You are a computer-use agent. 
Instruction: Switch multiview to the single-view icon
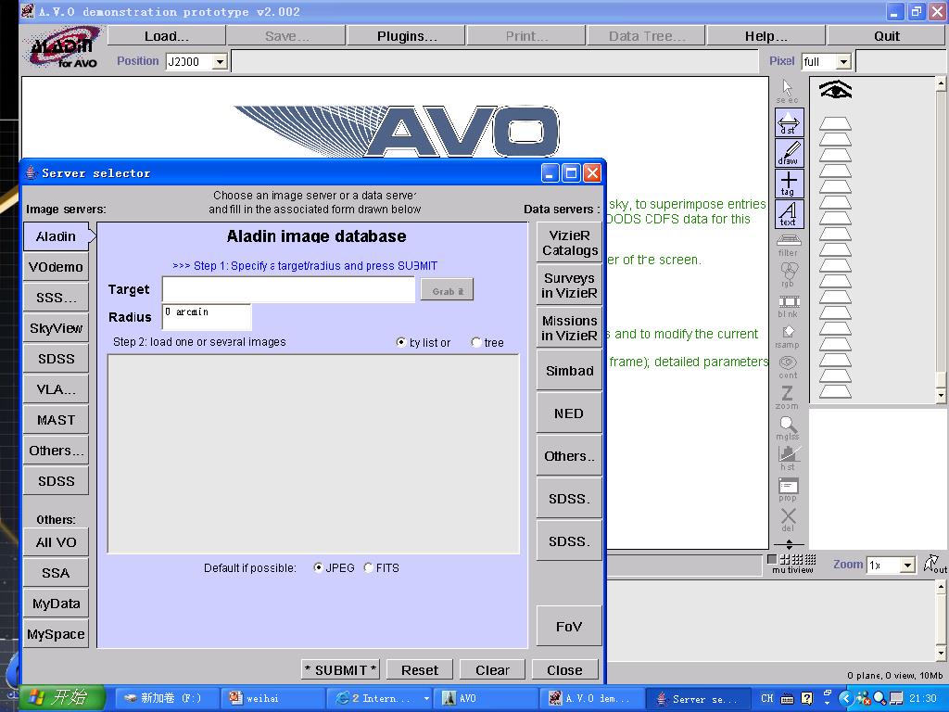point(772,559)
